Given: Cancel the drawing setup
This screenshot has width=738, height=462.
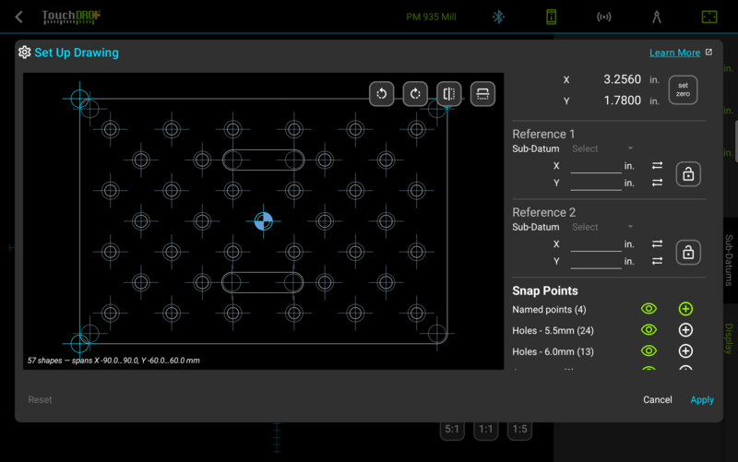Looking at the screenshot, I should pyautogui.click(x=658, y=399).
